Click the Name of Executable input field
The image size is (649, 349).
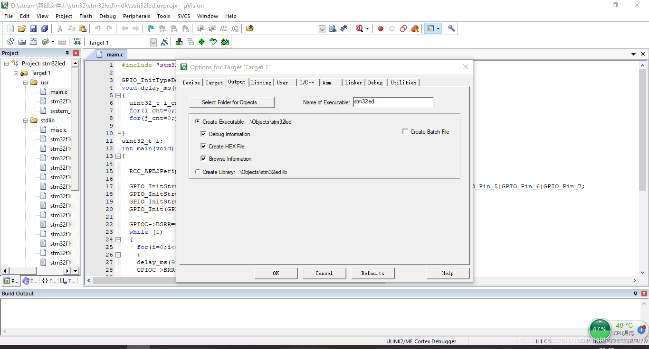click(x=393, y=102)
